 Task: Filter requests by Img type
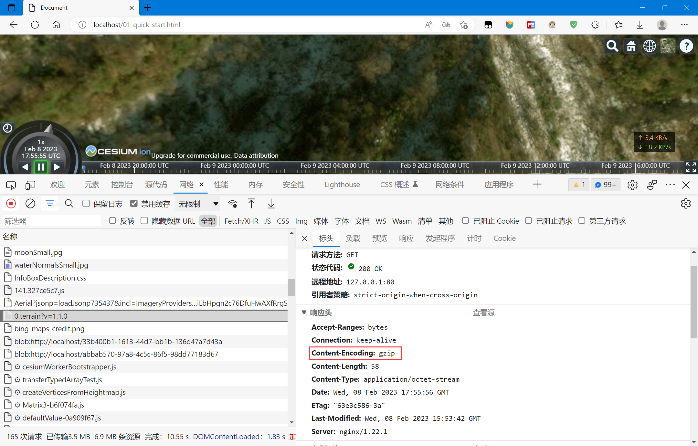(x=301, y=221)
